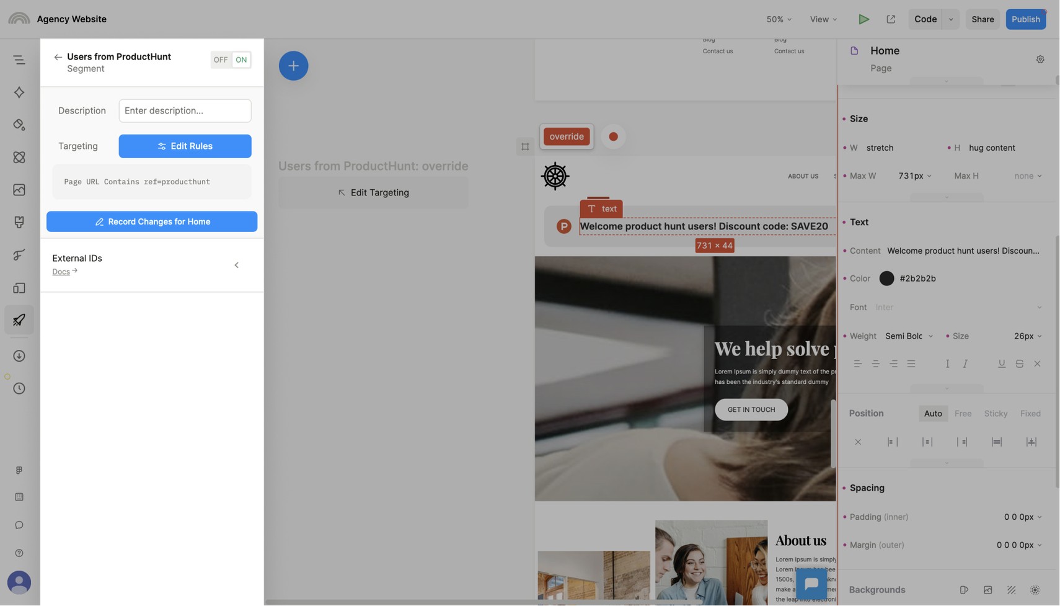Click Edit Rules button

tap(185, 146)
